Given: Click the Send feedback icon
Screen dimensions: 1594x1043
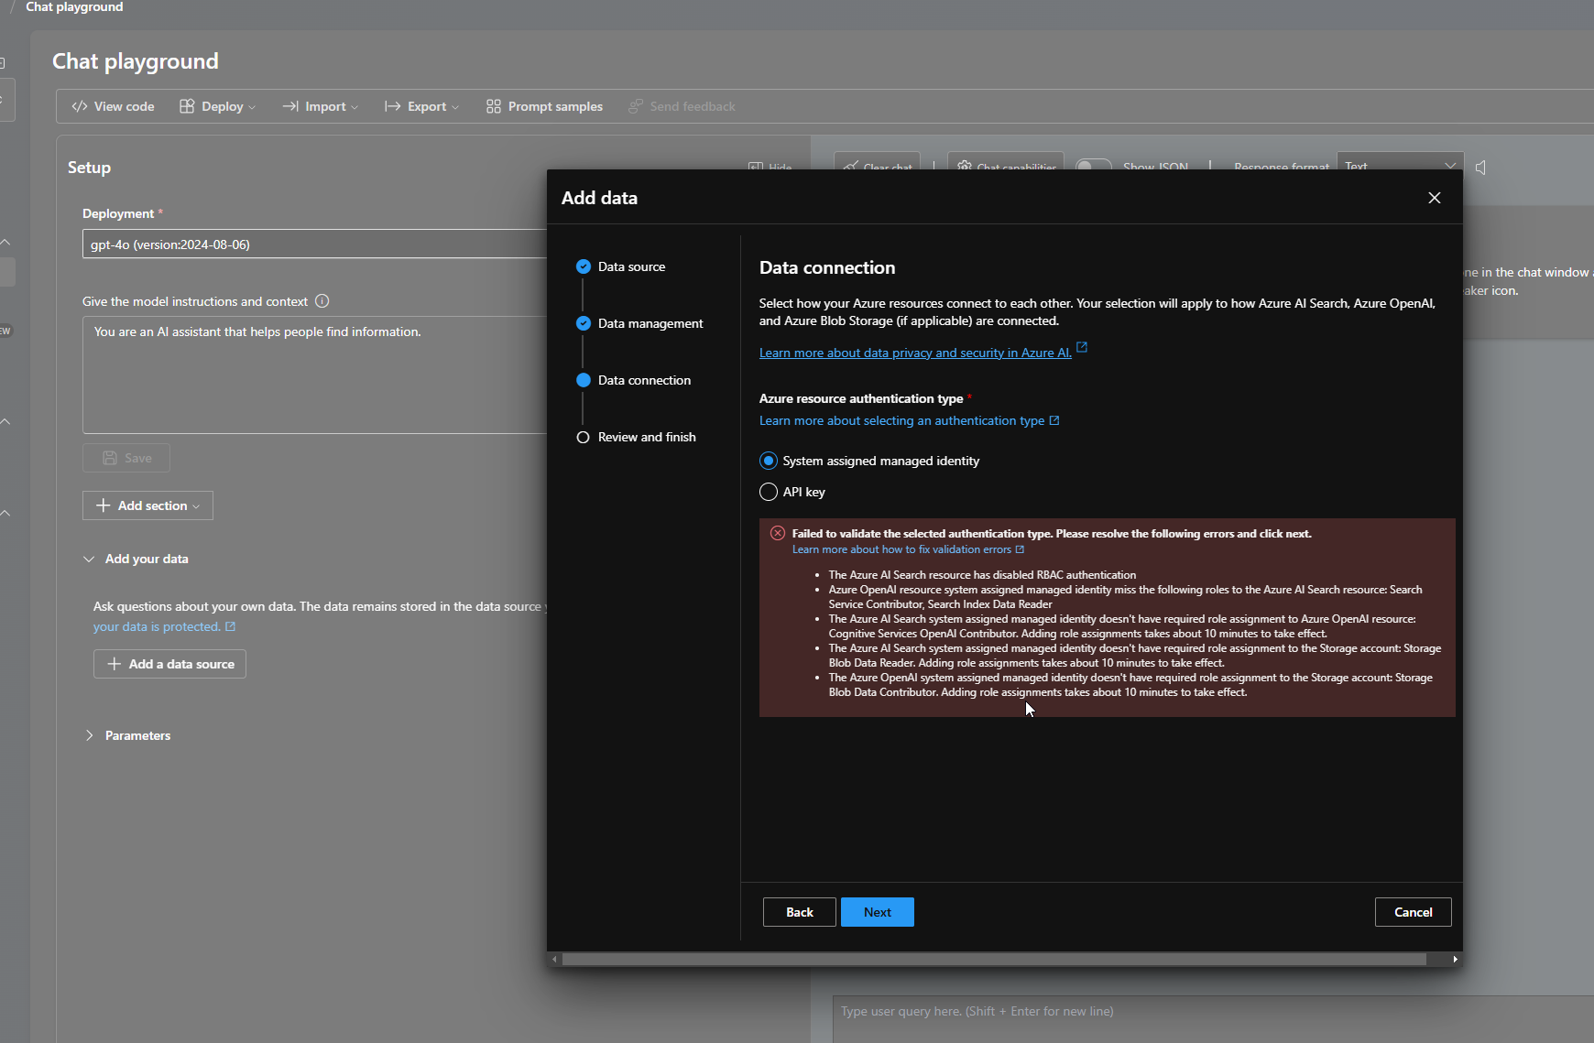Looking at the screenshot, I should pos(634,106).
